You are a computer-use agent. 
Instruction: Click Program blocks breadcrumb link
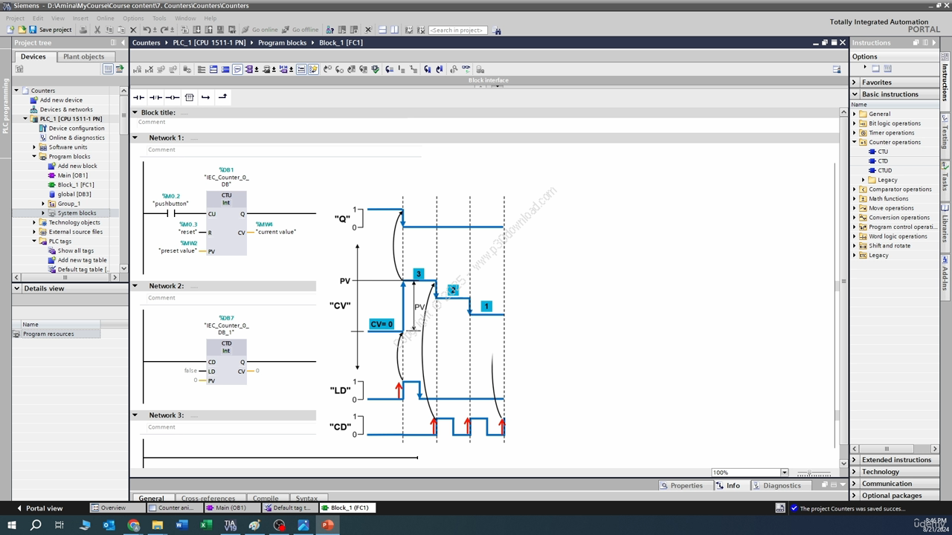pyautogui.click(x=283, y=42)
